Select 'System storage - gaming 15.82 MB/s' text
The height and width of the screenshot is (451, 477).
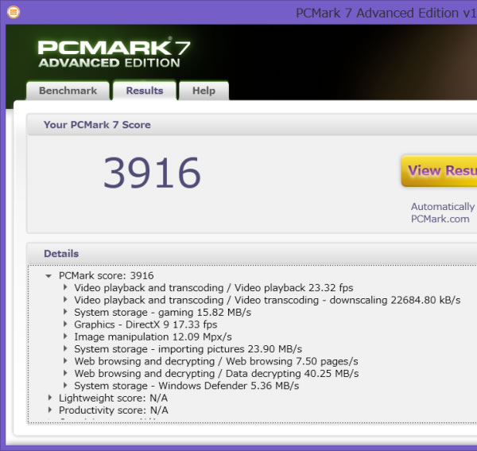(x=162, y=313)
